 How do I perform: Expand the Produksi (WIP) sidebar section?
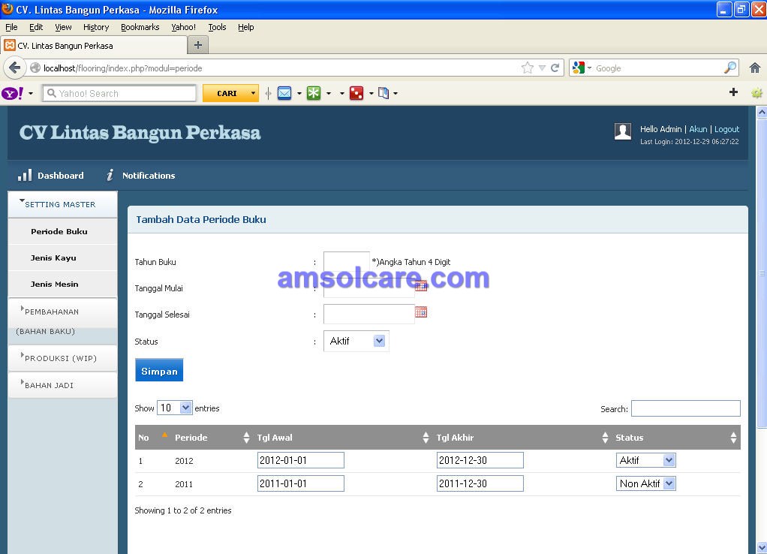(x=62, y=358)
